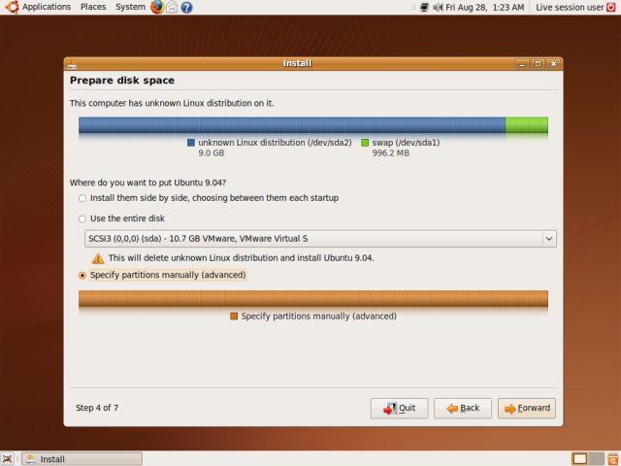
Task: Click the installer icon in title bar
Action: 72,64
